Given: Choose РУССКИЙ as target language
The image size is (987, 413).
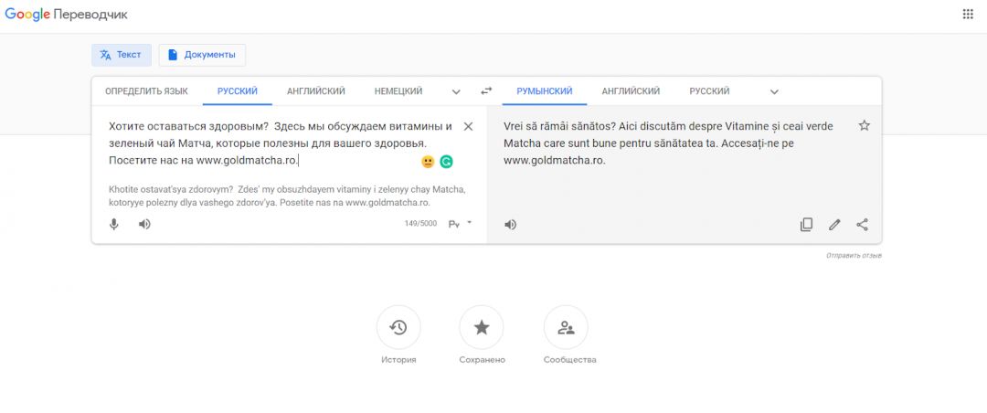Looking at the screenshot, I should [x=709, y=91].
